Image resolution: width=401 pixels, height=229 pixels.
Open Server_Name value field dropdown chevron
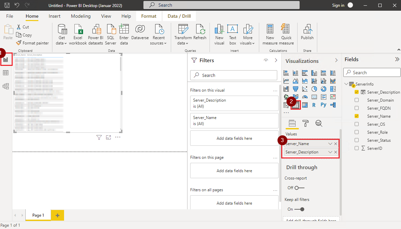(x=330, y=144)
